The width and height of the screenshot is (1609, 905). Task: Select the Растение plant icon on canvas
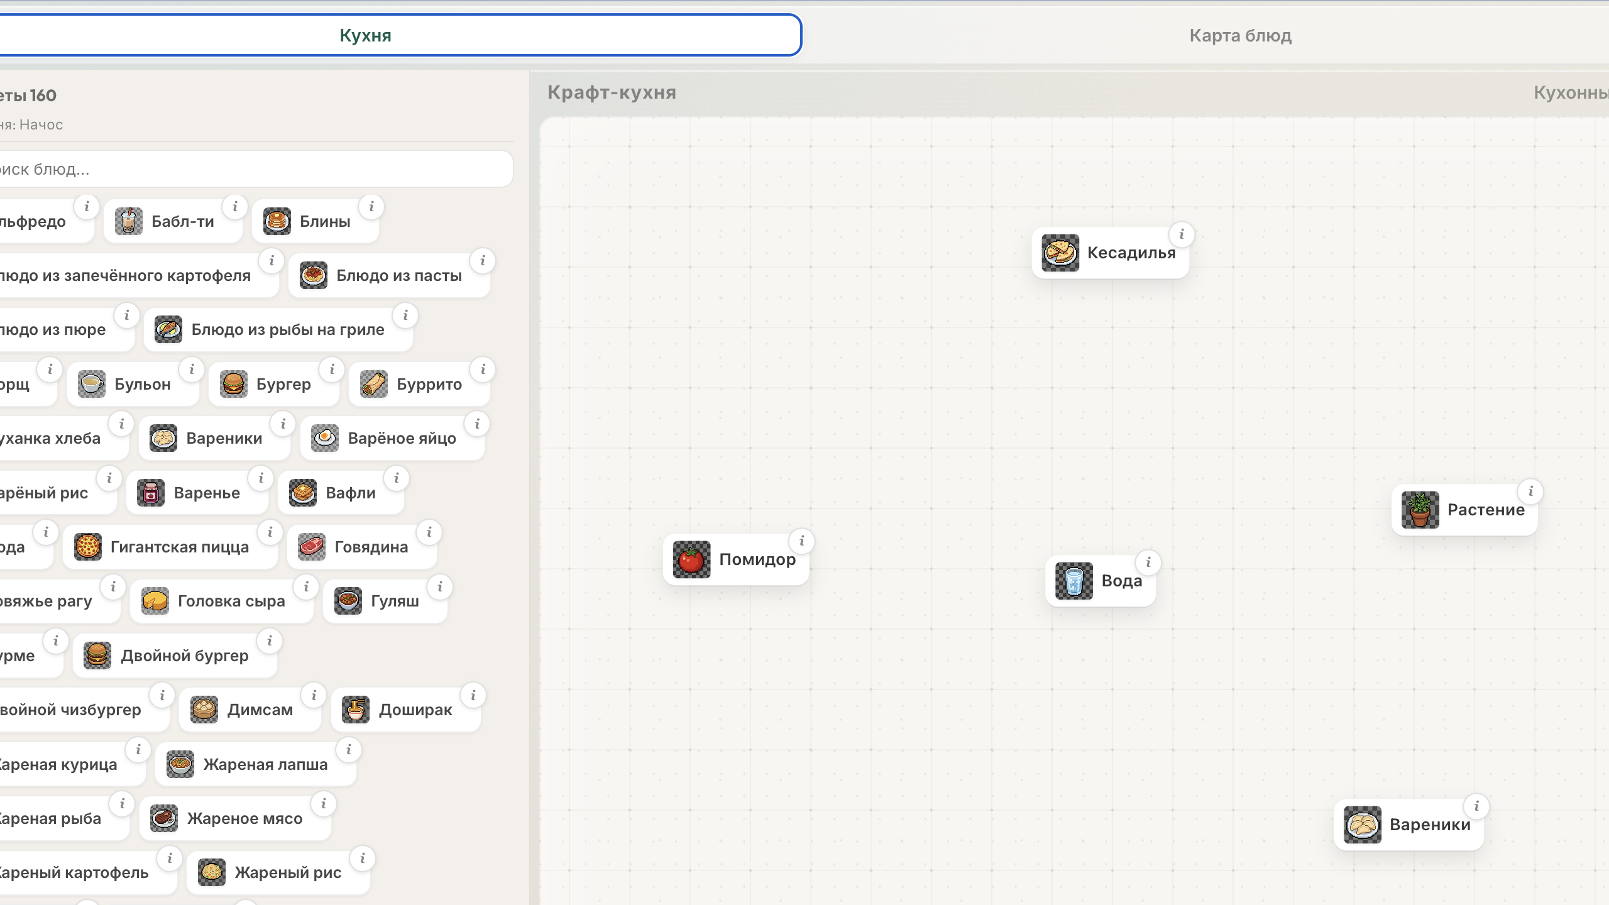[x=1420, y=510]
